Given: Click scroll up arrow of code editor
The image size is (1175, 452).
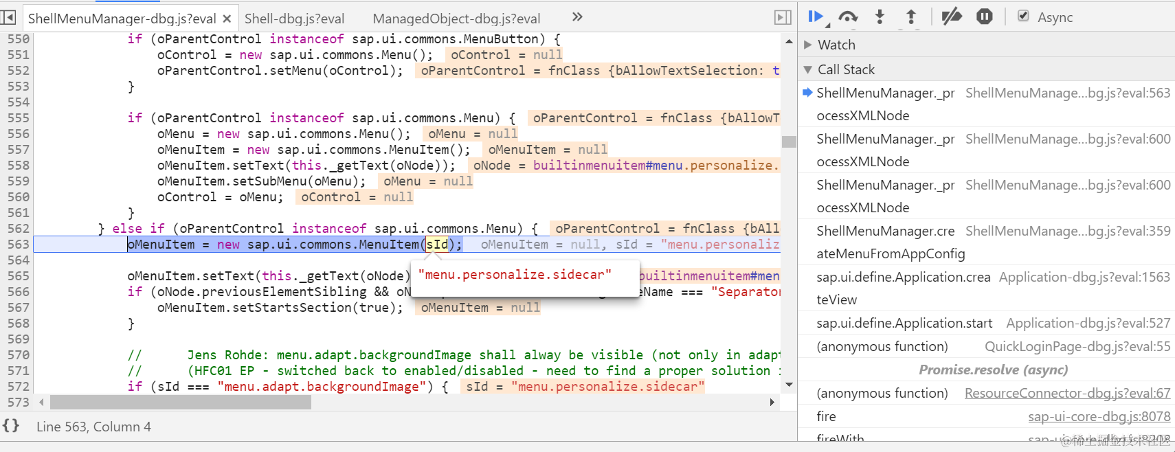Looking at the screenshot, I should point(789,42).
